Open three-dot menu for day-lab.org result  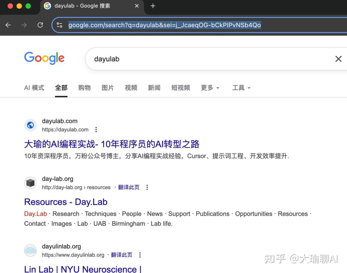coord(147,187)
